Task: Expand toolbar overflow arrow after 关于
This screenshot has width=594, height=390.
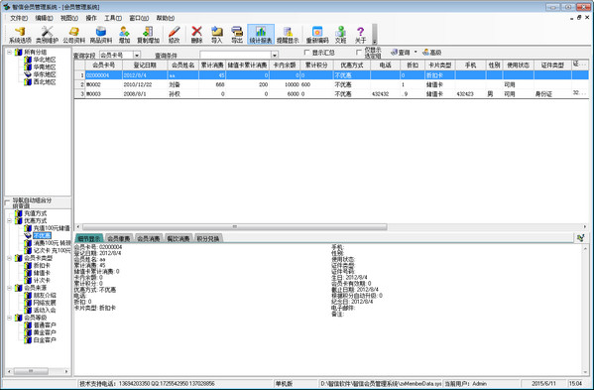Action: point(375,34)
